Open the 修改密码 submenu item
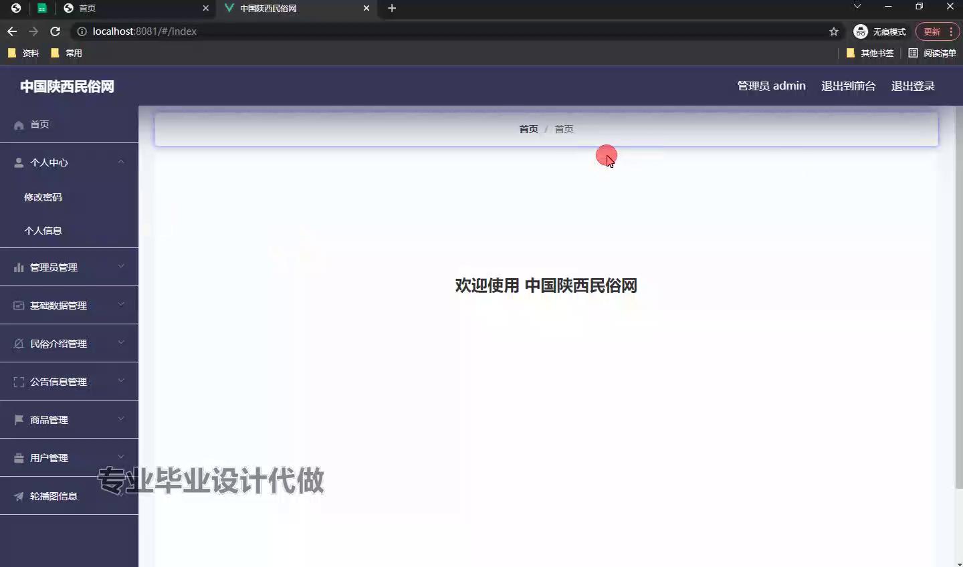This screenshot has width=963, height=567. [43, 197]
